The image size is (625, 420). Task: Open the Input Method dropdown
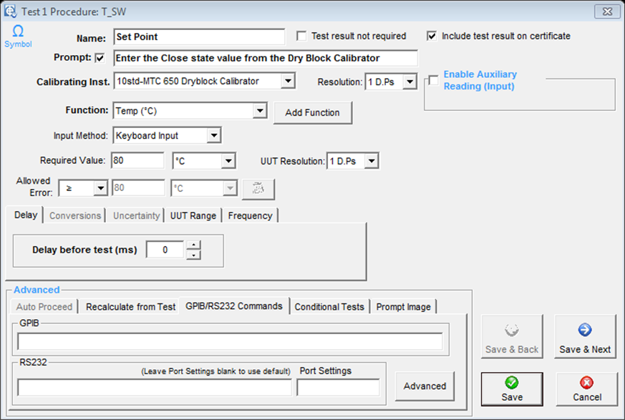pyautogui.click(x=213, y=135)
